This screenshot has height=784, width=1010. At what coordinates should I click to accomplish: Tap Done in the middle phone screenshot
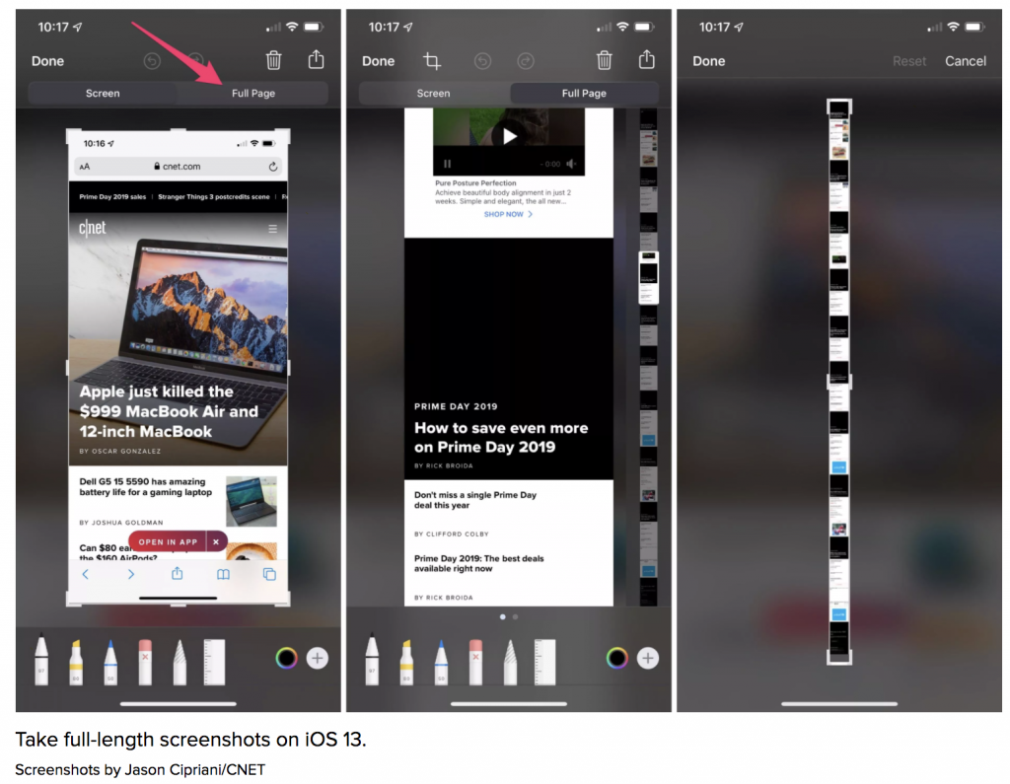378,61
